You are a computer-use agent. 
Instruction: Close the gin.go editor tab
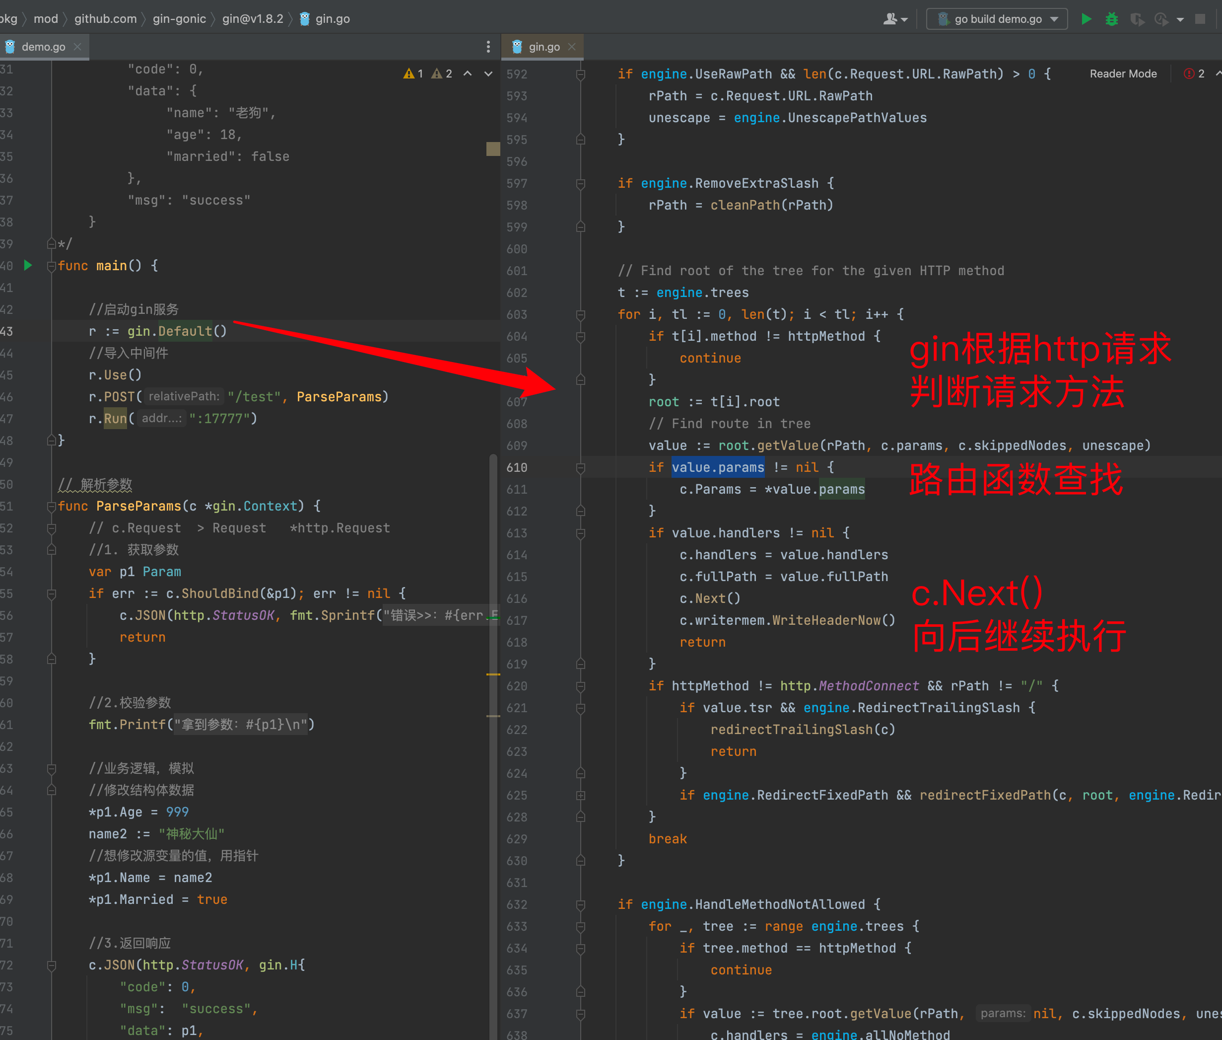click(x=571, y=47)
